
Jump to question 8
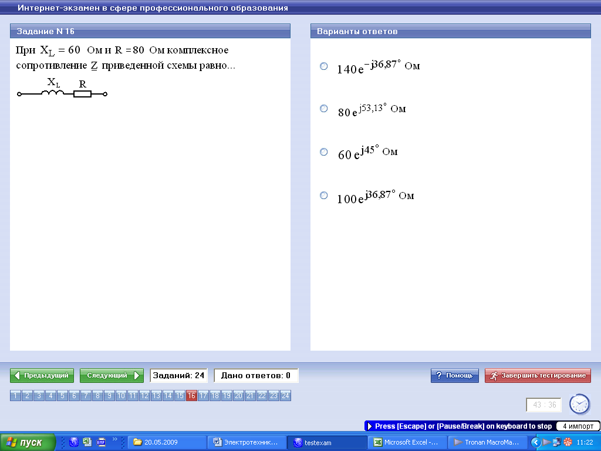tap(98, 395)
